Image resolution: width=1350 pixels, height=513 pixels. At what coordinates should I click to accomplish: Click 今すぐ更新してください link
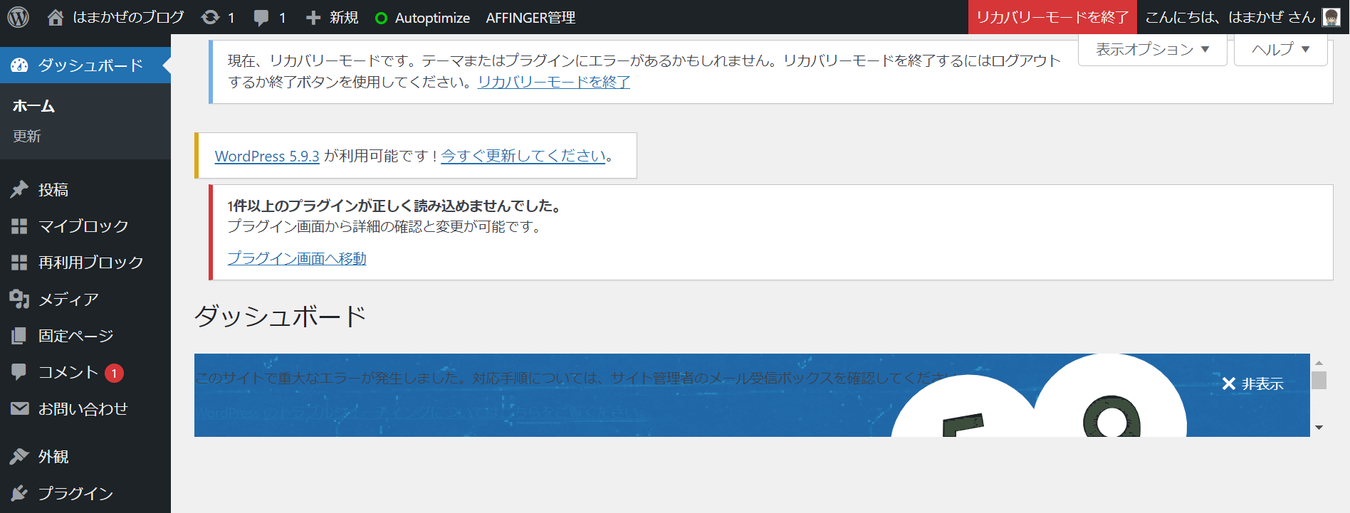click(523, 156)
